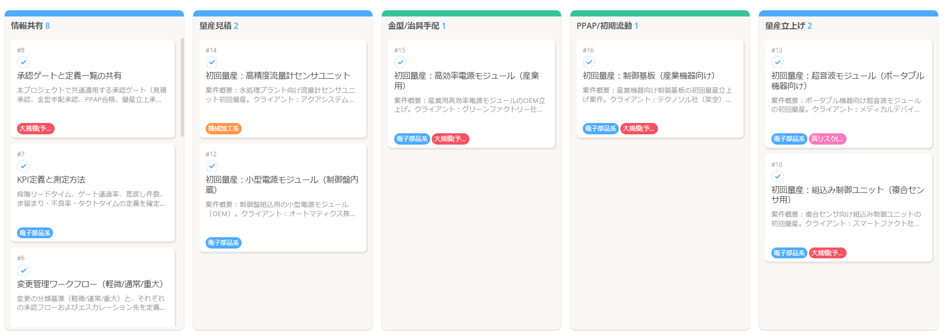Toggle the 電子部品系 tag on card #7

(x=34, y=233)
